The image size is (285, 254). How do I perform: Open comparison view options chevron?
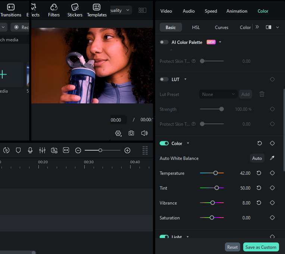[278, 28]
